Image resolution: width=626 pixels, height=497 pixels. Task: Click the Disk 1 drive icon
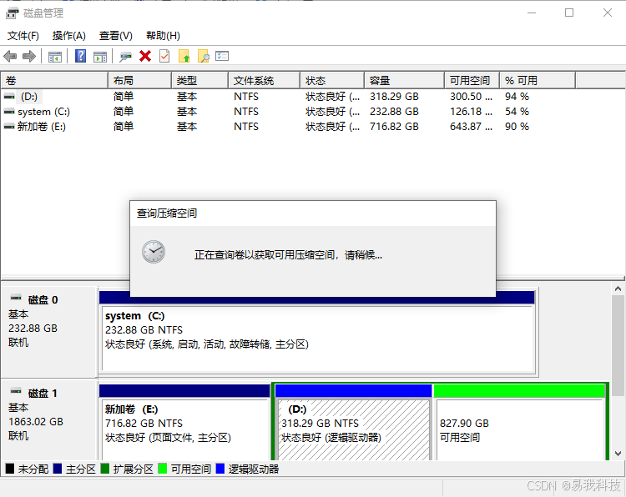(x=16, y=391)
